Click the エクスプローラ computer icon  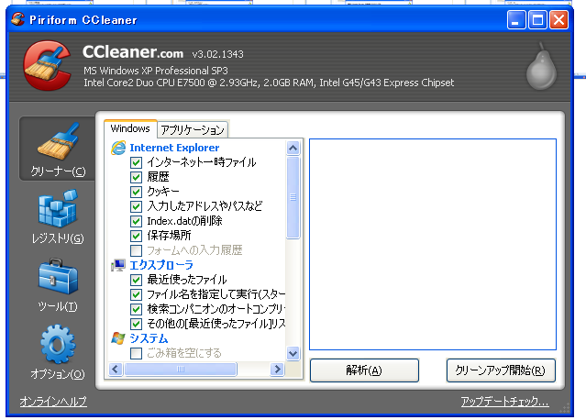click(118, 265)
